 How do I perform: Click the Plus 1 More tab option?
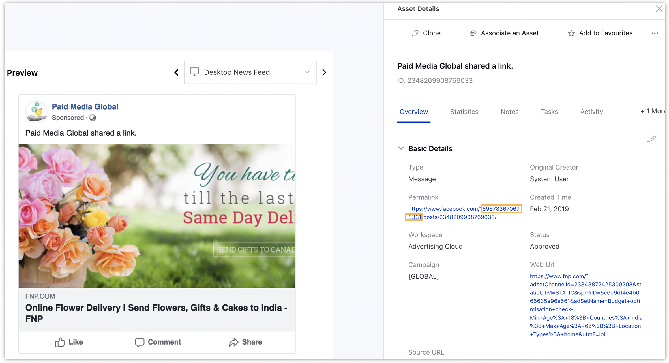click(x=653, y=111)
